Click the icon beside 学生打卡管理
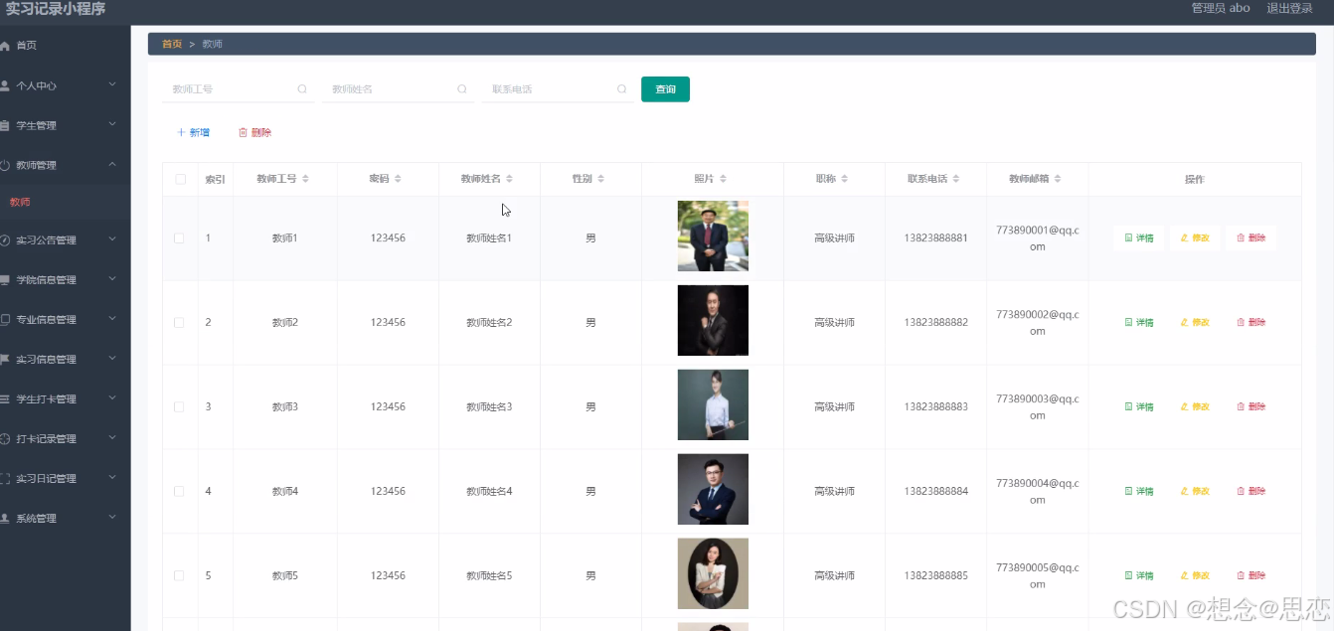 pos(5,399)
